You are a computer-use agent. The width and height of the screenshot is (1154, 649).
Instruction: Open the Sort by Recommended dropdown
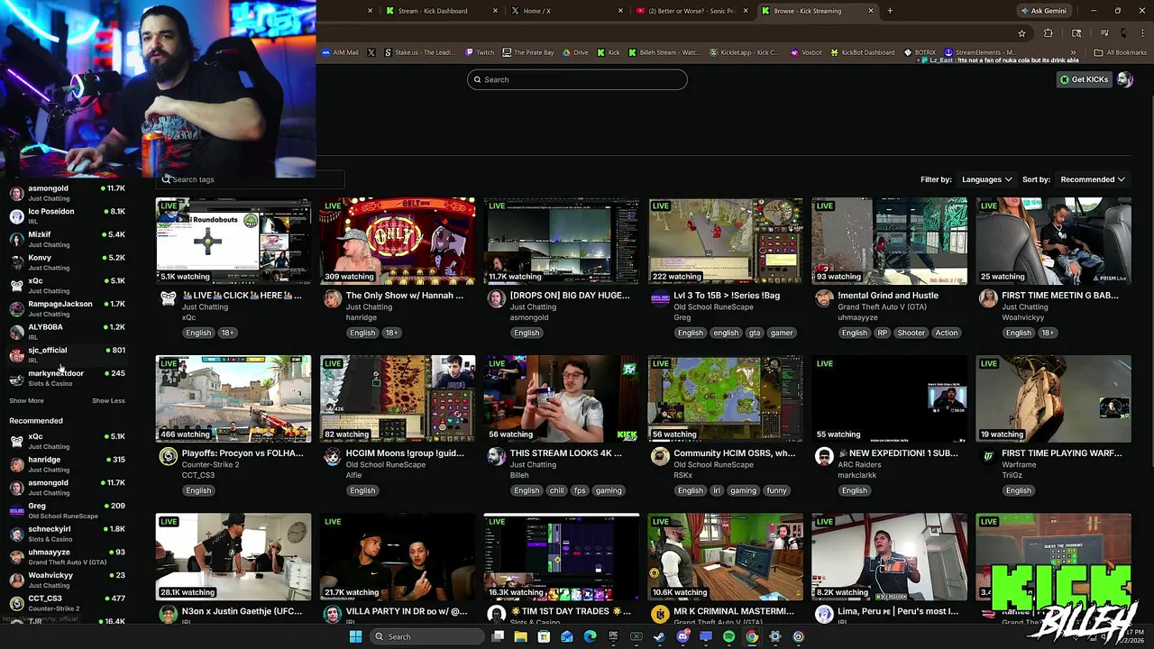click(x=1093, y=179)
